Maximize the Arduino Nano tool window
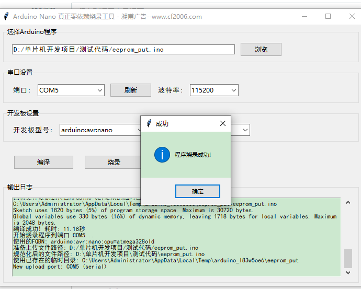Image resolution: width=361 pixels, height=289 pixels. [328, 16]
